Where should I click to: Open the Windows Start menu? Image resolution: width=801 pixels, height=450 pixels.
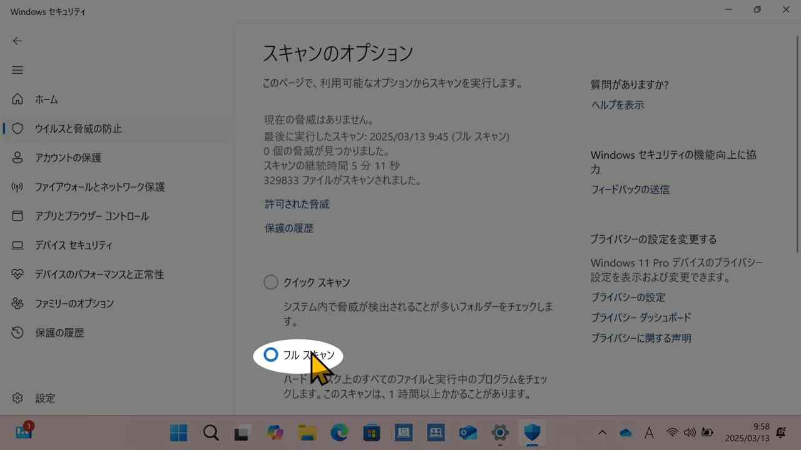pyautogui.click(x=178, y=432)
